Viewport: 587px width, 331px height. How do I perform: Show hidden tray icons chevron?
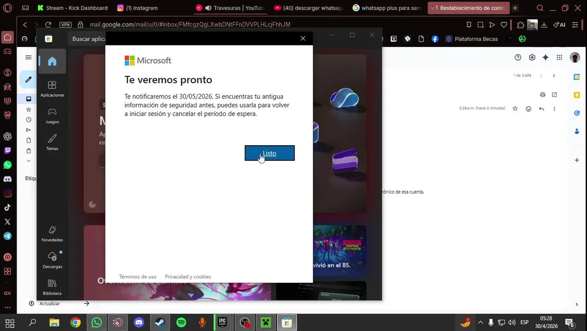tap(480, 323)
